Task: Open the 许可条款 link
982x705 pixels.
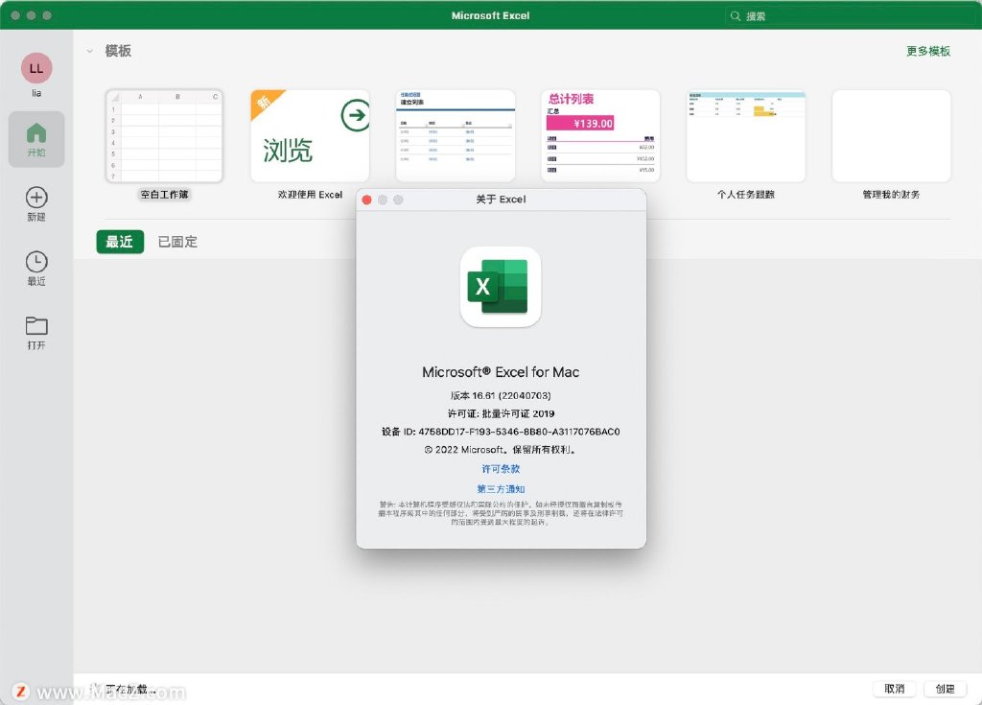Action: click(x=501, y=469)
